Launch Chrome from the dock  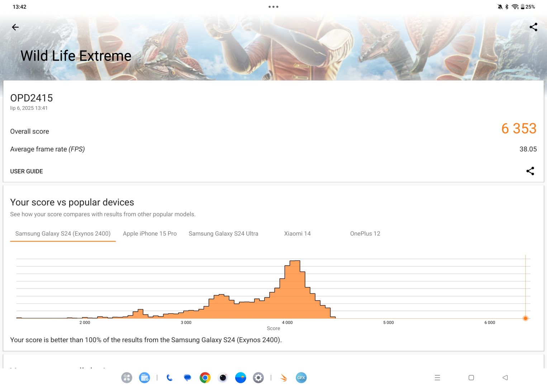[x=205, y=378]
